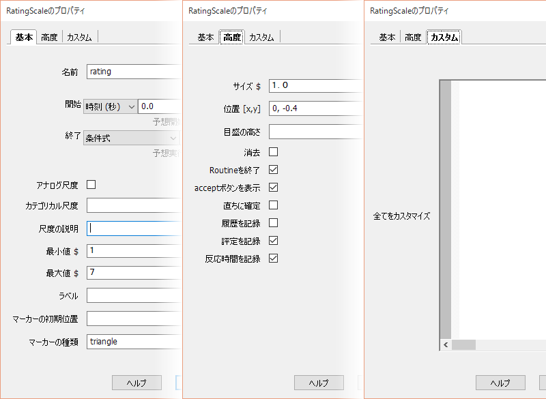Open 高度 tab in the right dialog
The height and width of the screenshot is (399, 546).
[413, 38]
